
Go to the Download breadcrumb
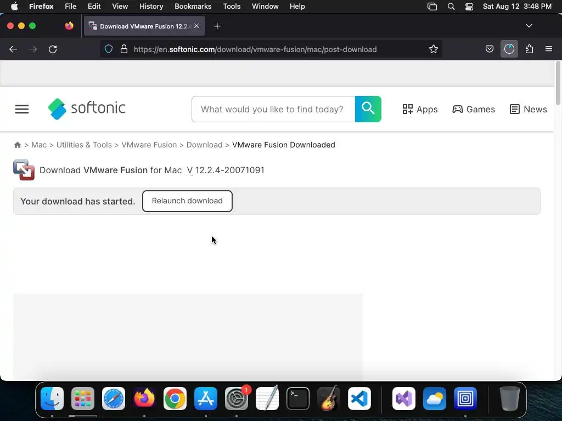tap(204, 145)
